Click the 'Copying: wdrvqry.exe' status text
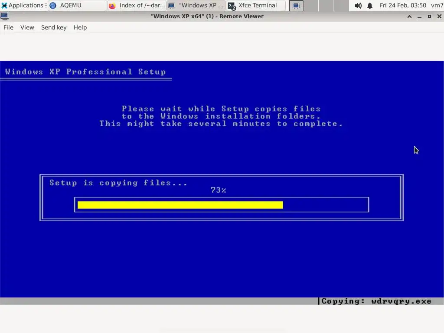Image resolution: width=444 pixels, height=333 pixels. [x=376, y=301]
